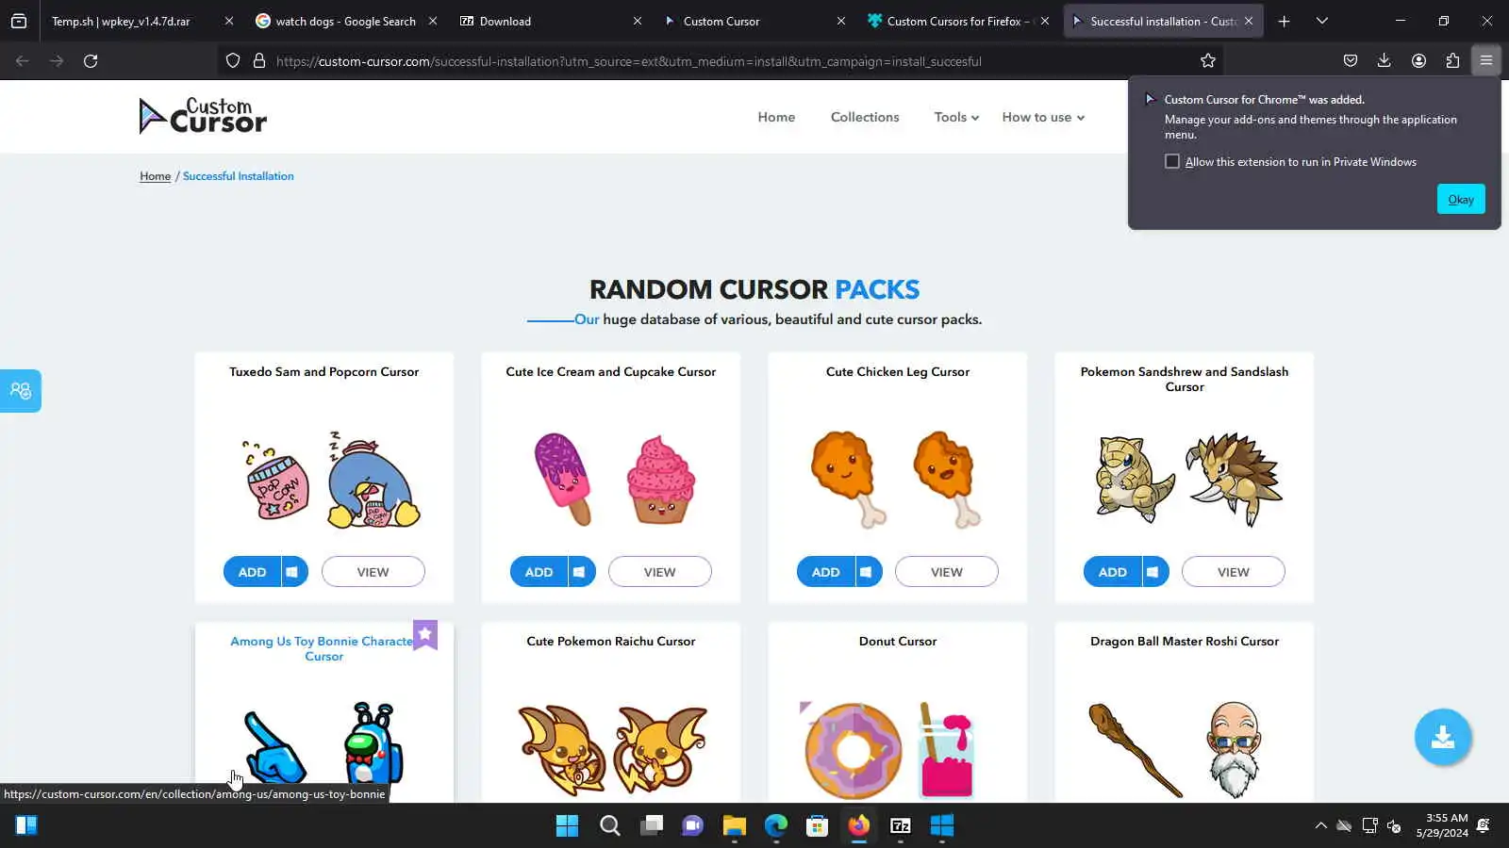
Task: Click the Home breadcrumb link
Action: pyautogui.click(x=155, y=176)
